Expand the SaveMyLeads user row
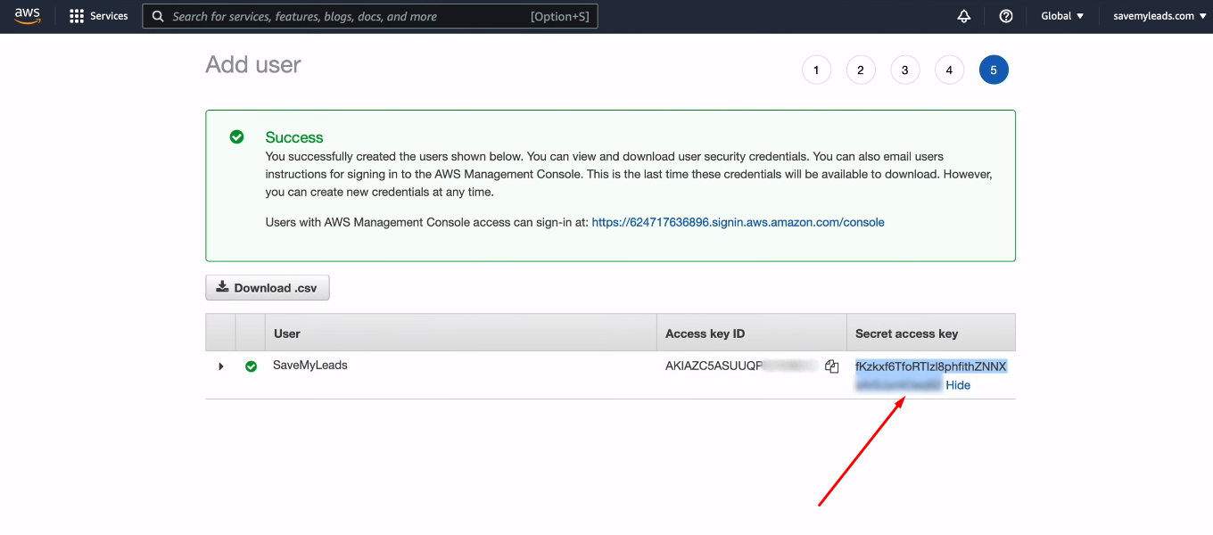 (221, 366)
